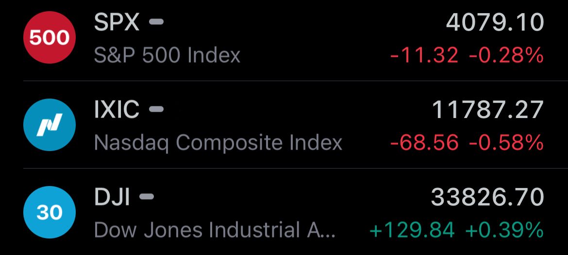
Task: Tap the red 500 S&P icon
Action: point(49,38)
